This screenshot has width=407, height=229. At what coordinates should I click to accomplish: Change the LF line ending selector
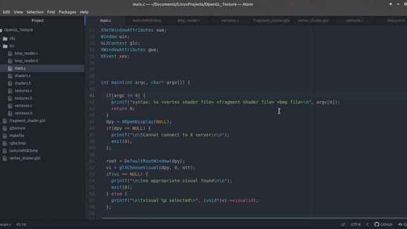(x=343, y=225)
